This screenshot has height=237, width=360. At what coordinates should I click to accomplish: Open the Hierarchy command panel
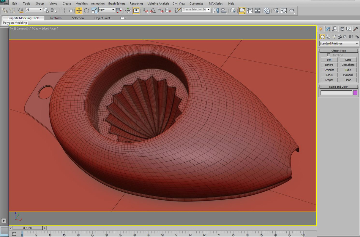(335, 29)
